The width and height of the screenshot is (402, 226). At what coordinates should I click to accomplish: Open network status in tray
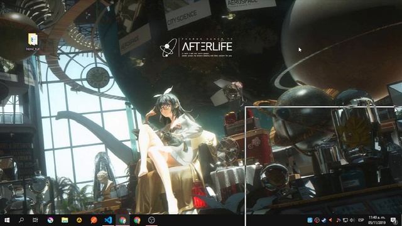point(345,220)
